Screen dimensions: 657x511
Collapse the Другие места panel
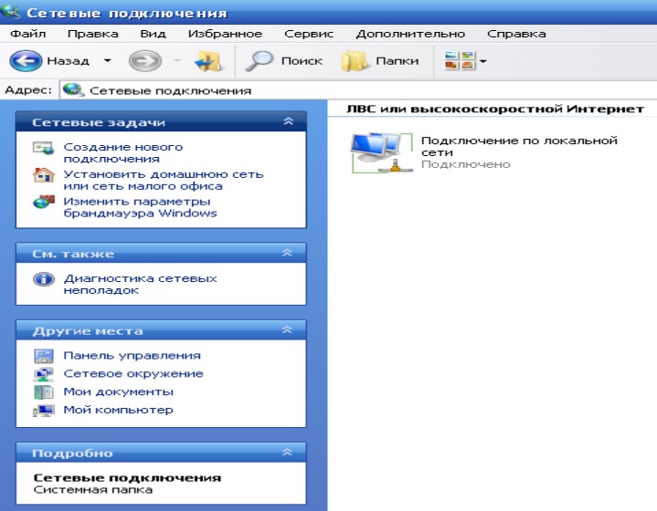pos(287,329)
